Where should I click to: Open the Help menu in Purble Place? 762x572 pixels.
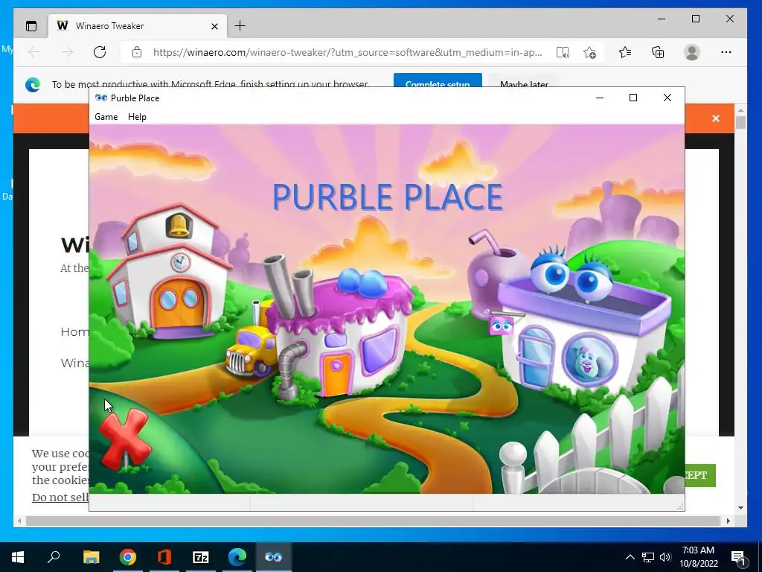[137, 117]
